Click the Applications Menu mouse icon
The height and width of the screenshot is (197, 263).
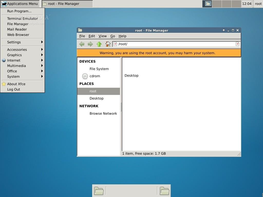(4, 4)
